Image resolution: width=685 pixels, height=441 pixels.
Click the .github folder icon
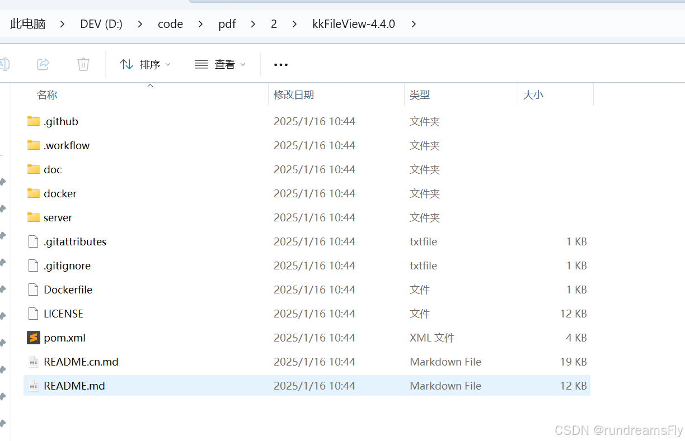point(34,121)
